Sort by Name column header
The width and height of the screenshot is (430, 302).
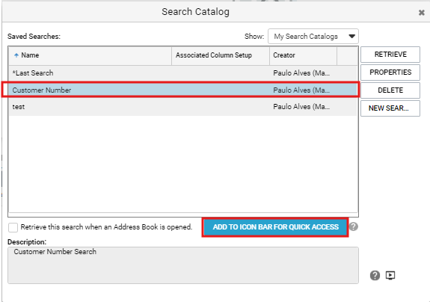tap(90, 55)
